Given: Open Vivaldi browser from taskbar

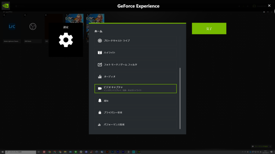Looking at the screenshot, I should pos(44,152).
